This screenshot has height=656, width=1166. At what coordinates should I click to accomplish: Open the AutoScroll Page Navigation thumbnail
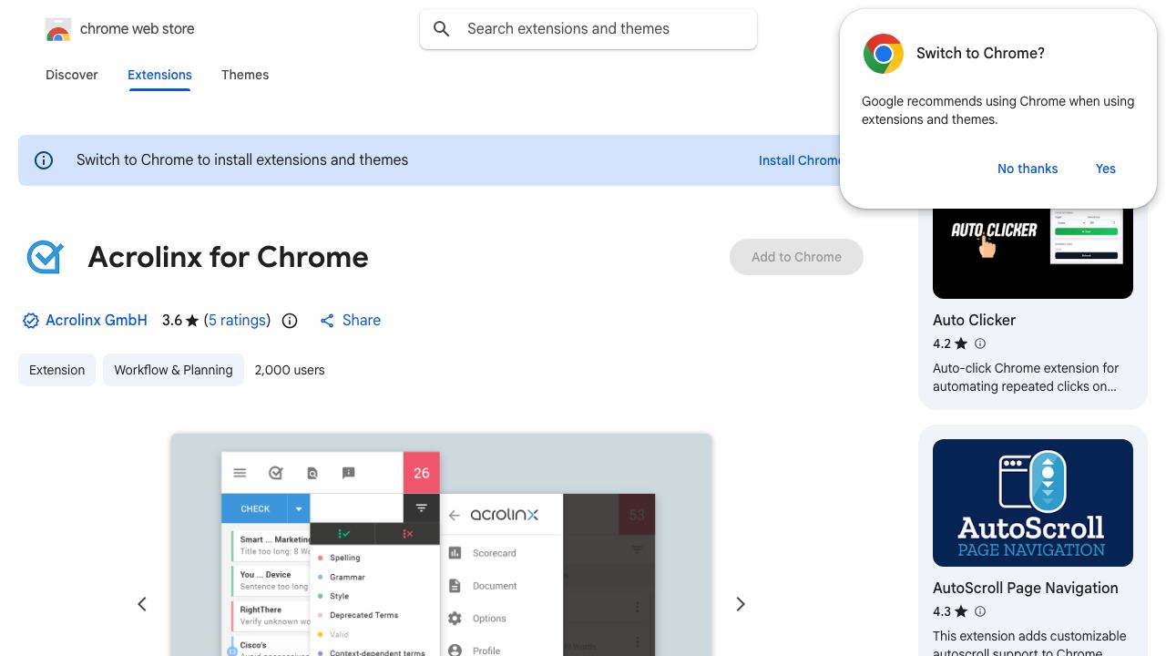coord(1033,503)
